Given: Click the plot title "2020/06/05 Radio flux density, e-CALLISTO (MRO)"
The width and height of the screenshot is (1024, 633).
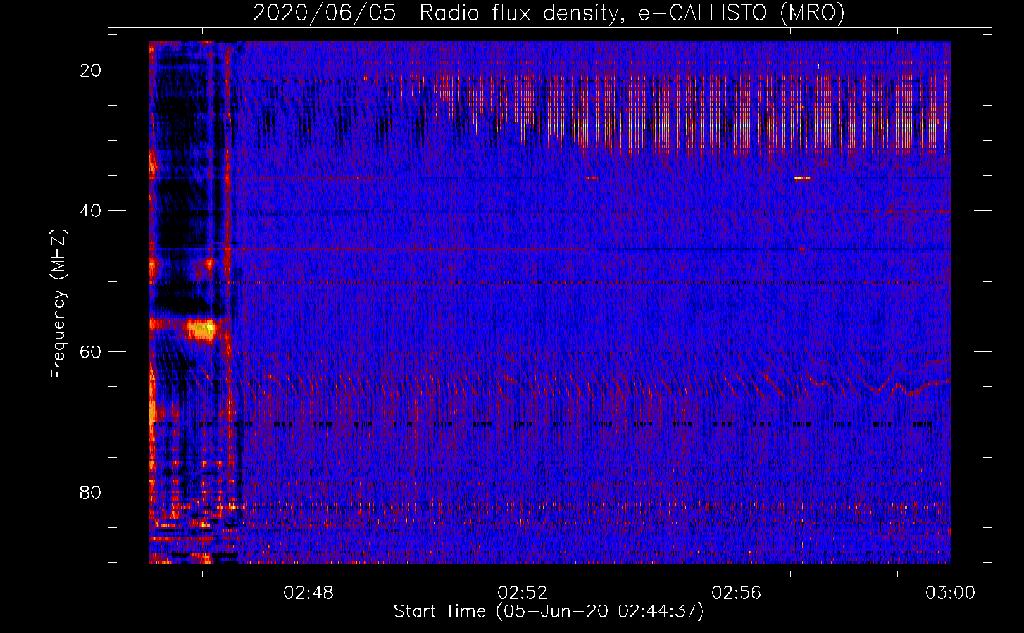Looking at the screenshot, I should pos(549,13).
